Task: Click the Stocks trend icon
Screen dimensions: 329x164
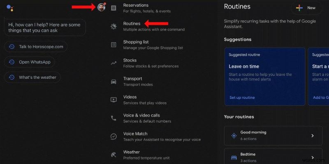Action: [114, 63]
